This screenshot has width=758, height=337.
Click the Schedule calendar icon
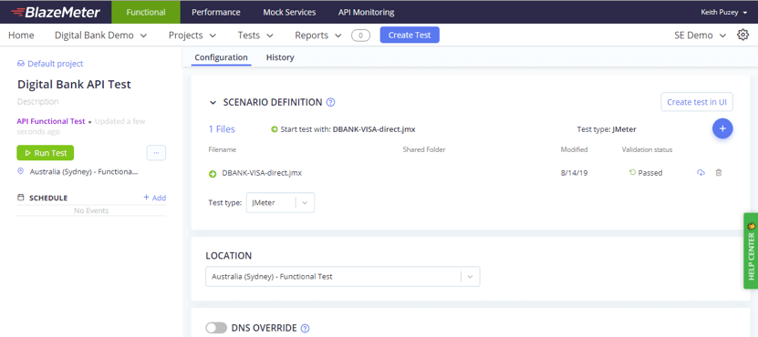click(x=20, y=198)
